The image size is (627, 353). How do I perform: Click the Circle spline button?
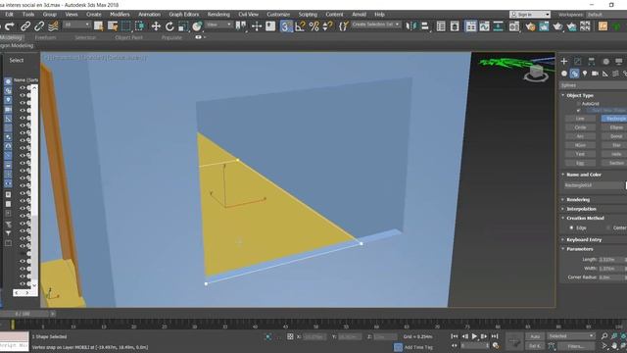[580, 127]
